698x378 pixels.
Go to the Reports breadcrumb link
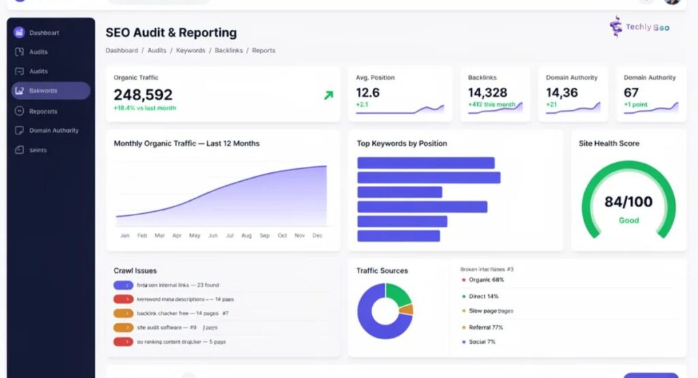pyautogui.click(x=264, y=50)
